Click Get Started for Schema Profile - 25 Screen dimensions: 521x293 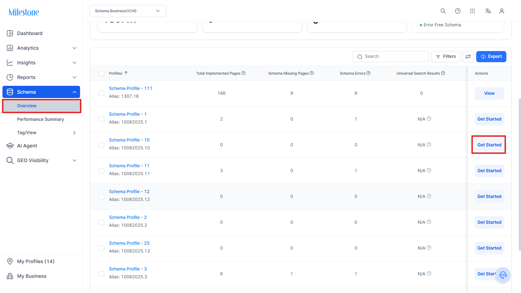(x=489, y=248)
